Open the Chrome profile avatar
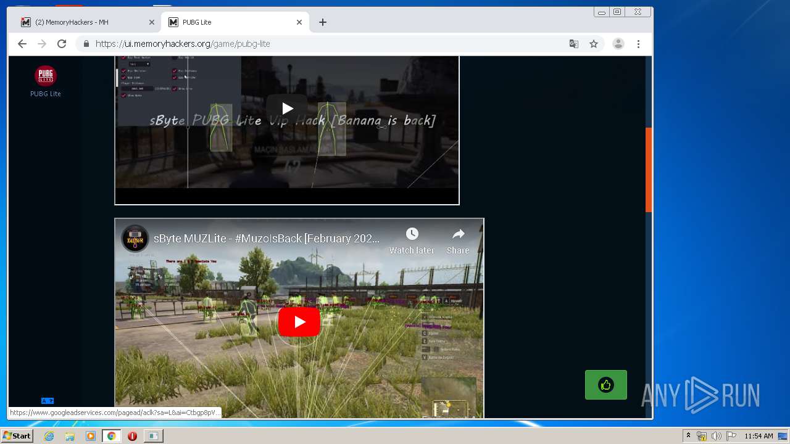Viewport: 790px width, 444px height. click(x=618, y=44)
